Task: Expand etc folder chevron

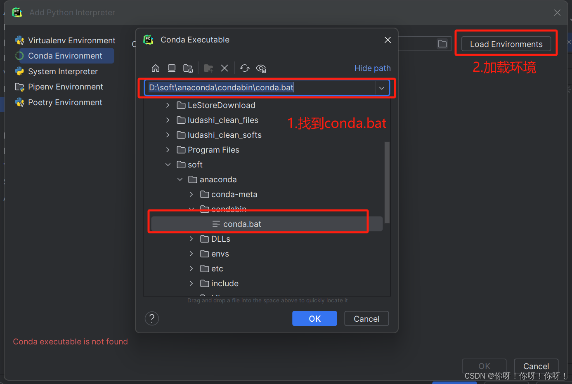Action: 191,269
